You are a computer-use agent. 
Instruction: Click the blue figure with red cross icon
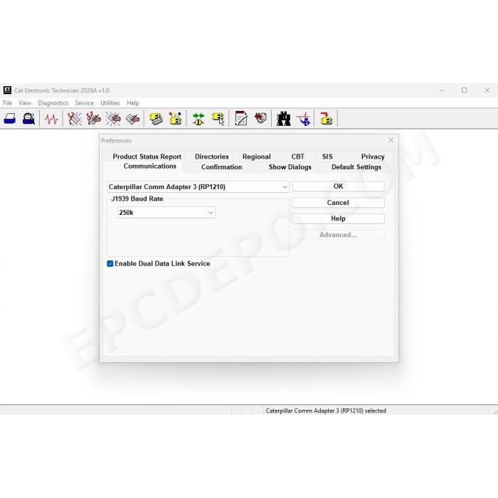click(304, 119)
